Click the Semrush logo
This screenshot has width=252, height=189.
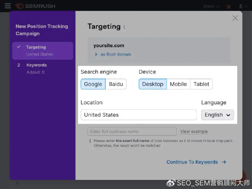pyautogui.click(x=35, y=6)
